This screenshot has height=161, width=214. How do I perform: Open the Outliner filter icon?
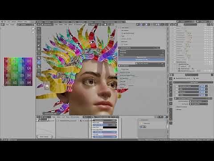pos(208,25)
